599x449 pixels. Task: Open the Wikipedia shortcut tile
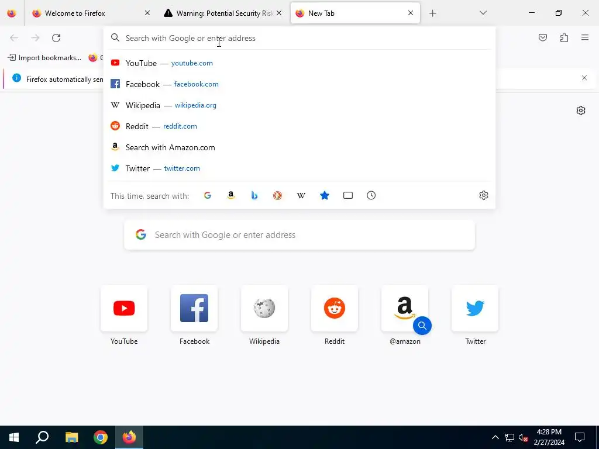tap(264, 308)
